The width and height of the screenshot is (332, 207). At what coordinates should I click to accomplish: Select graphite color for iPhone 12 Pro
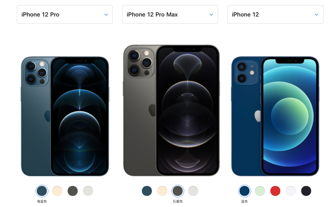click(73, 191)
